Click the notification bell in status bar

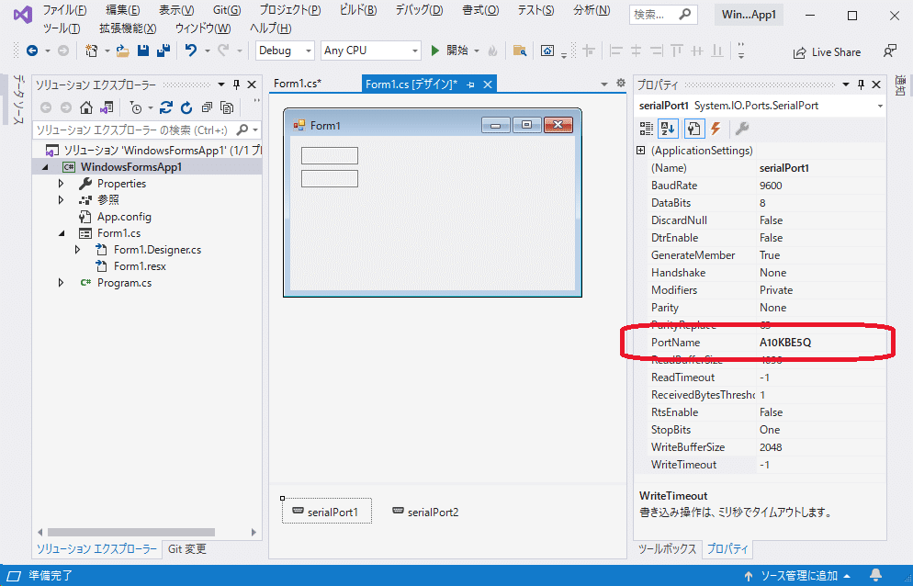coord(875,576)
